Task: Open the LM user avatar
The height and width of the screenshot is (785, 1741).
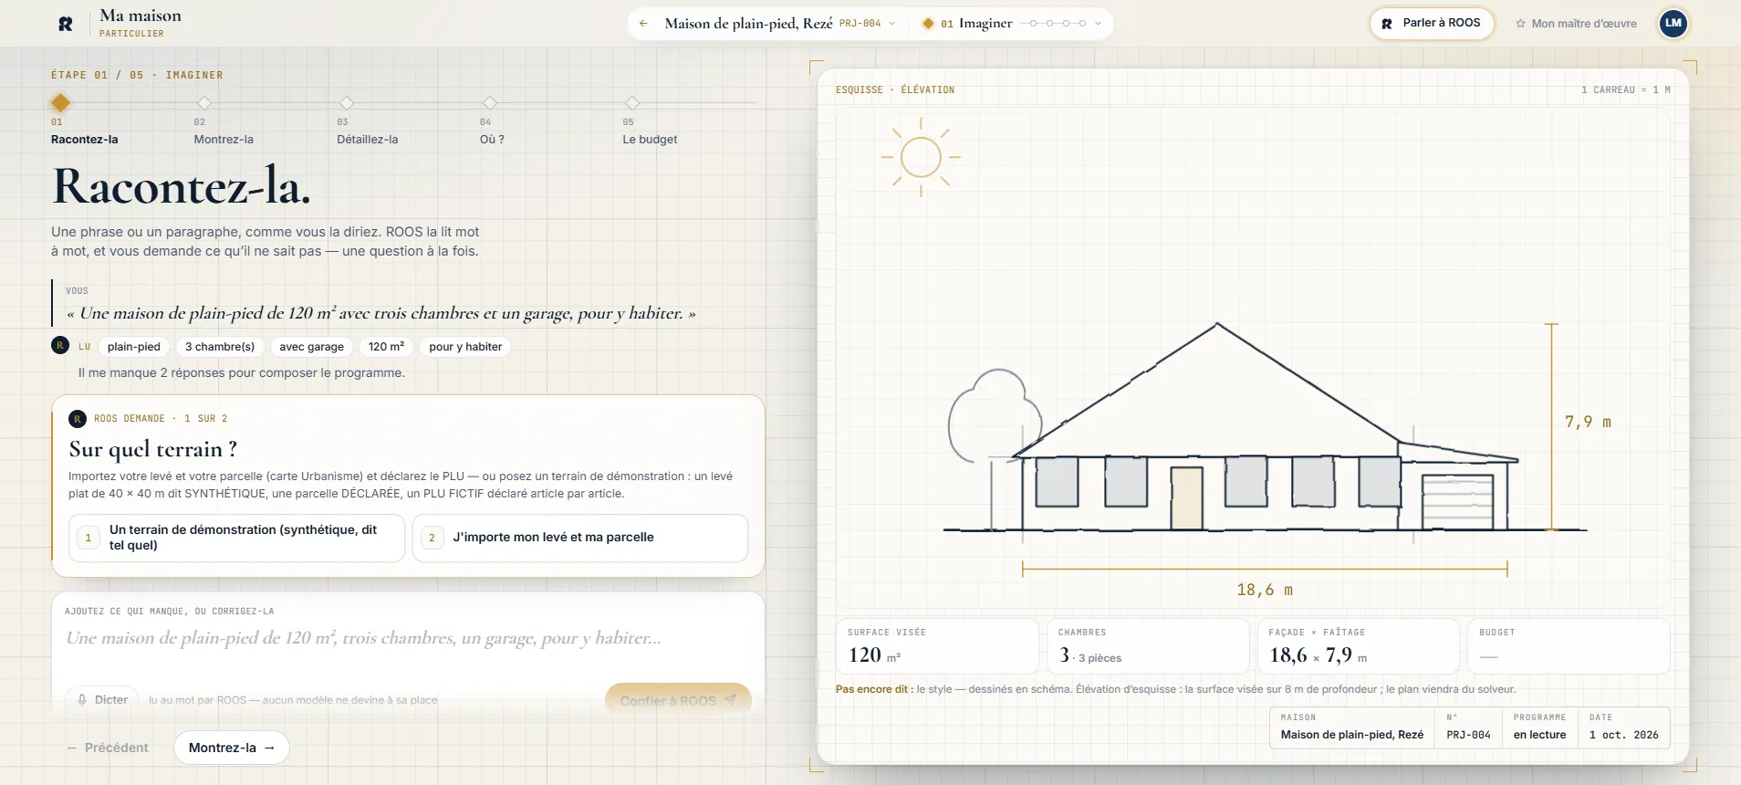Action: click(x=1673, y=24)
